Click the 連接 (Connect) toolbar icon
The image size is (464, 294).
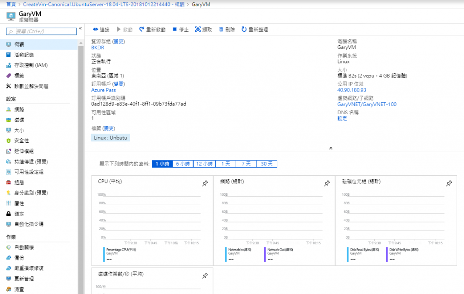[95, 29]
